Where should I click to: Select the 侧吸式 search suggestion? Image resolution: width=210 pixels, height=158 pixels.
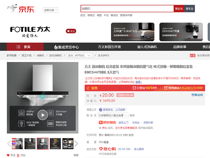[x=91, y=15]
